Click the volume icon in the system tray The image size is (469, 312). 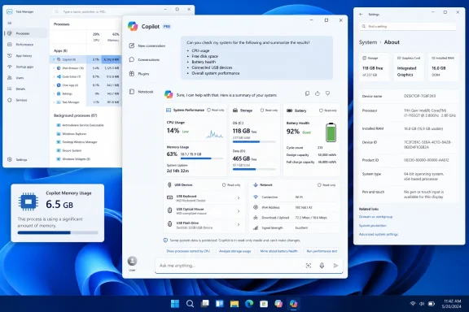(x=422, y=304)
